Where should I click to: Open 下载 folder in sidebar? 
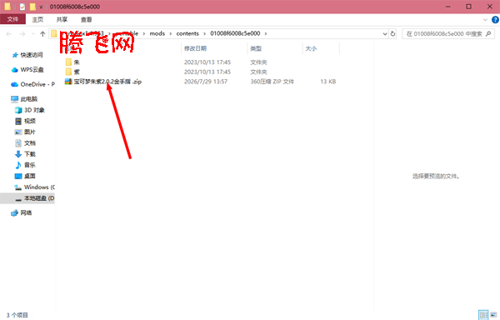pos(26,154)
